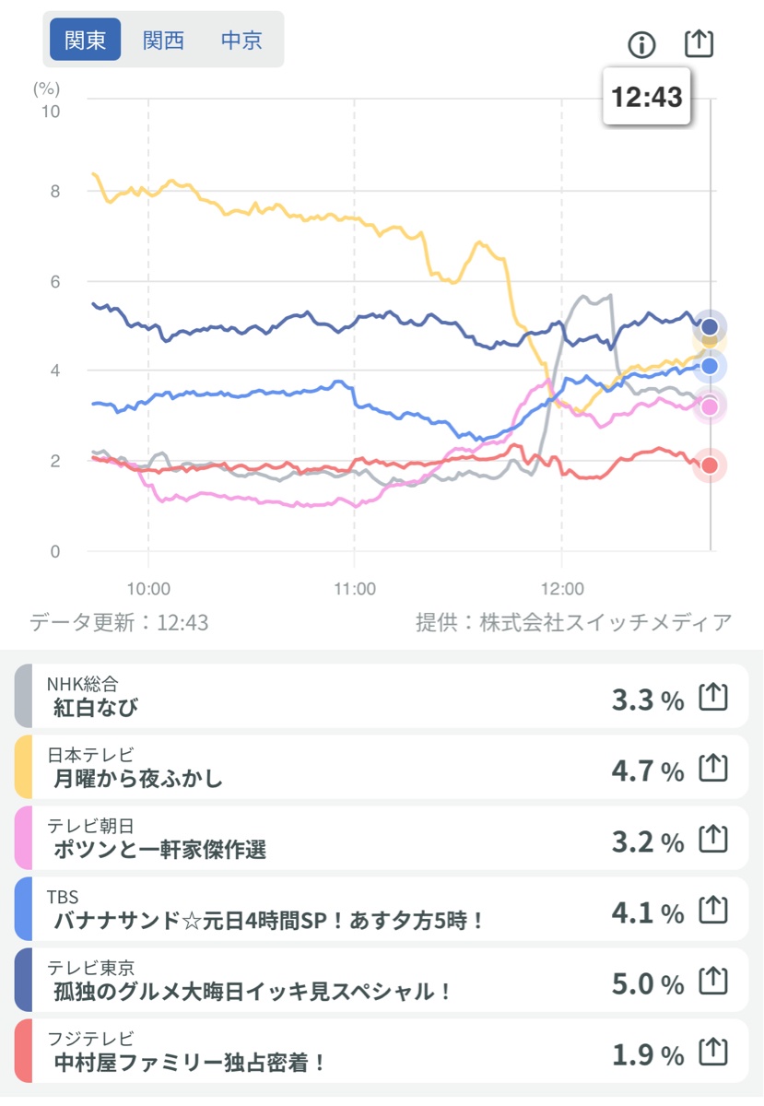Share the NHK総合 紅白なび rating
764x1106 pixels.
(713, 699)
